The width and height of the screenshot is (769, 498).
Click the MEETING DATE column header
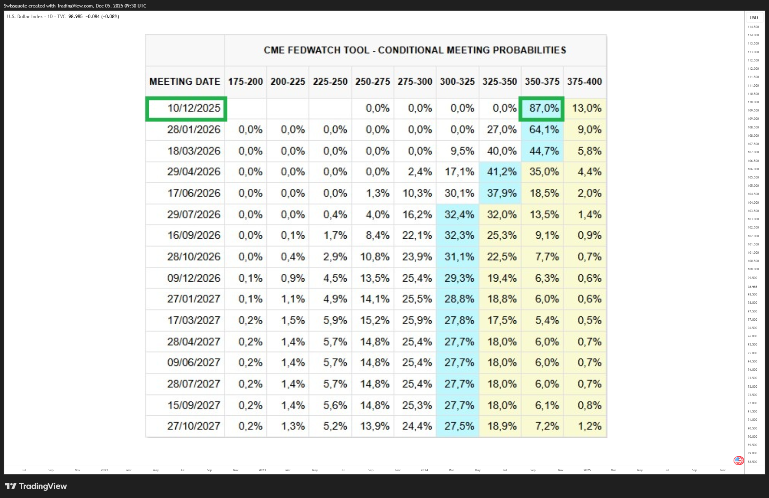185,82
